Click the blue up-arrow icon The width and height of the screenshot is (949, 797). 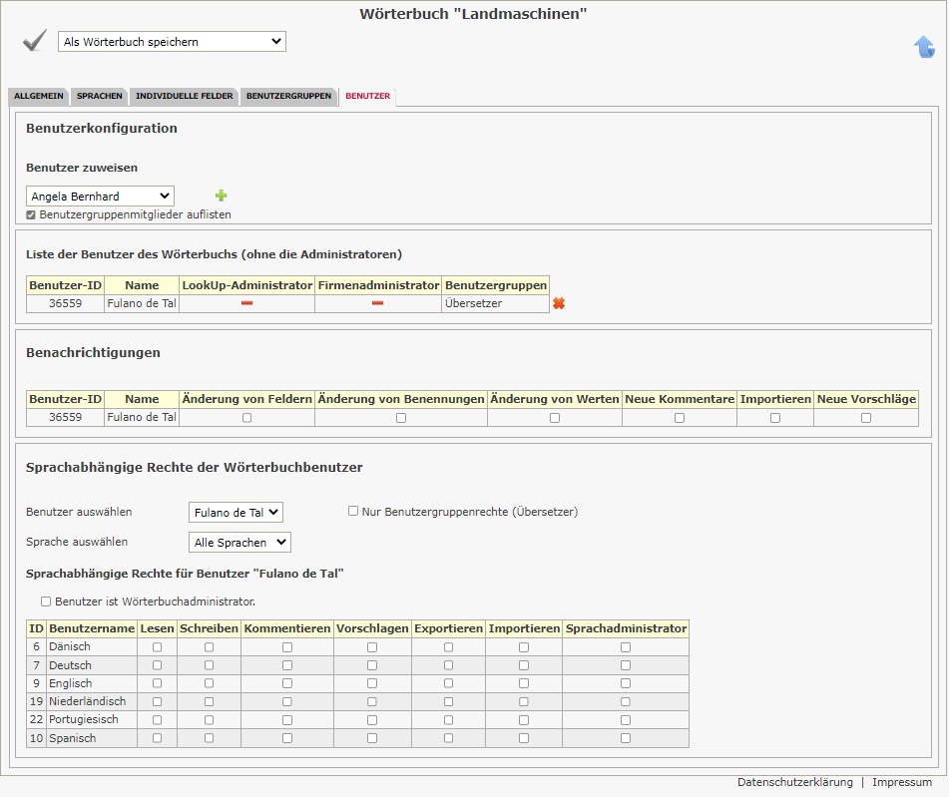point(924,47)
